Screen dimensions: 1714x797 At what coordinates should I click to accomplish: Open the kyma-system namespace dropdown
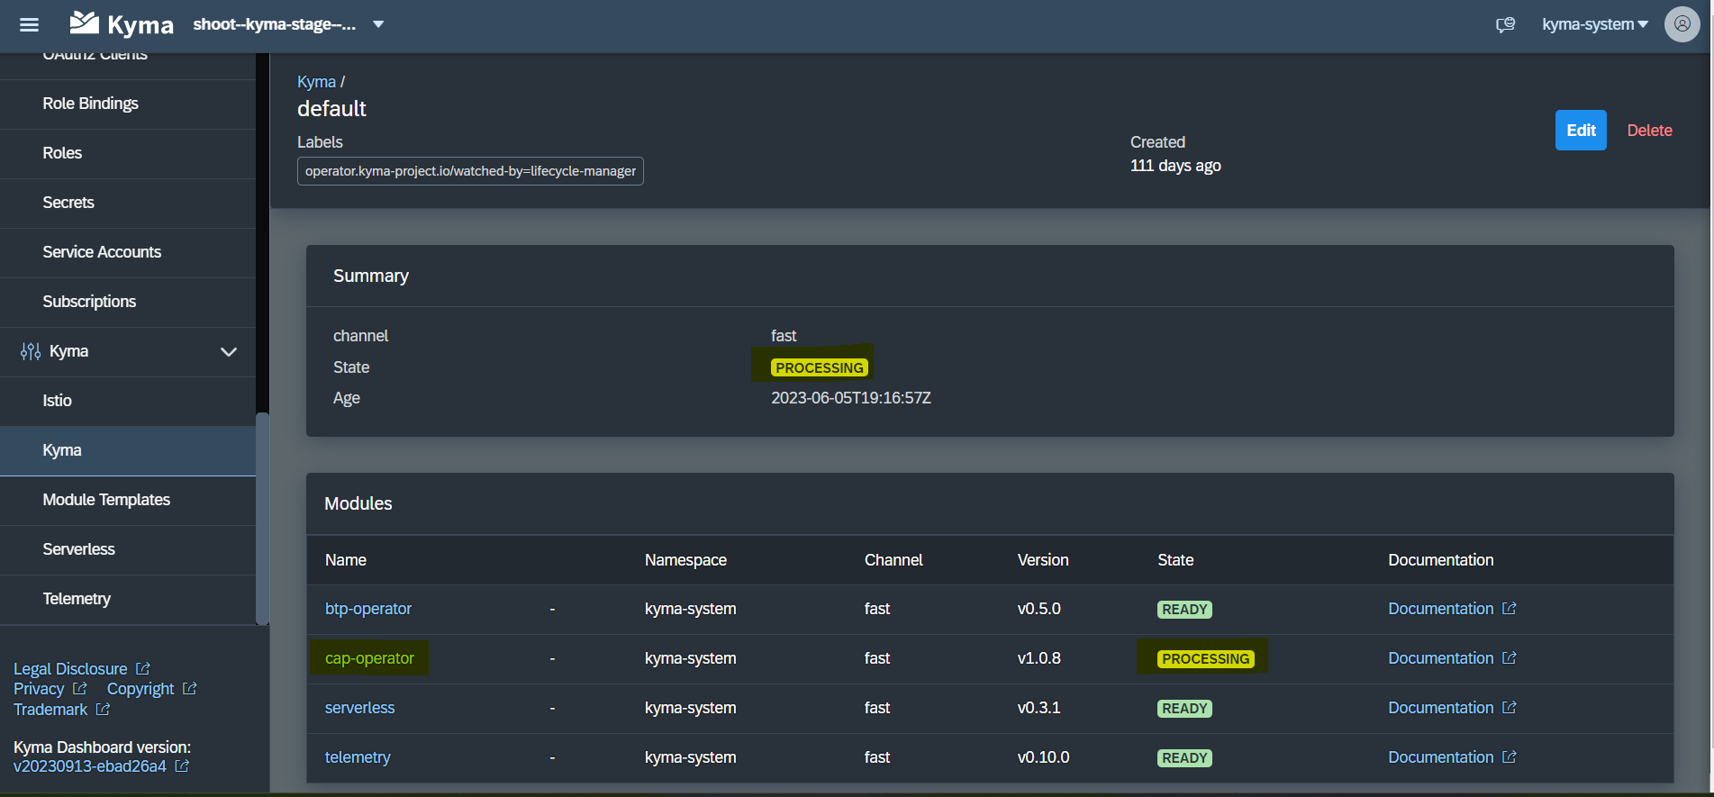point(1595,24)
